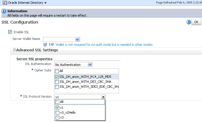Click the restart-required information message
Image resolution: width=202 pixels, height=123 pixels.
(47, 15)
